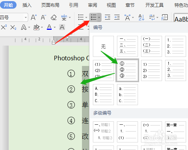The height and width of the screenshot is (150, 188).
Task: Select the 一、二、三、 numbering style
Action: tap(127, 46)
